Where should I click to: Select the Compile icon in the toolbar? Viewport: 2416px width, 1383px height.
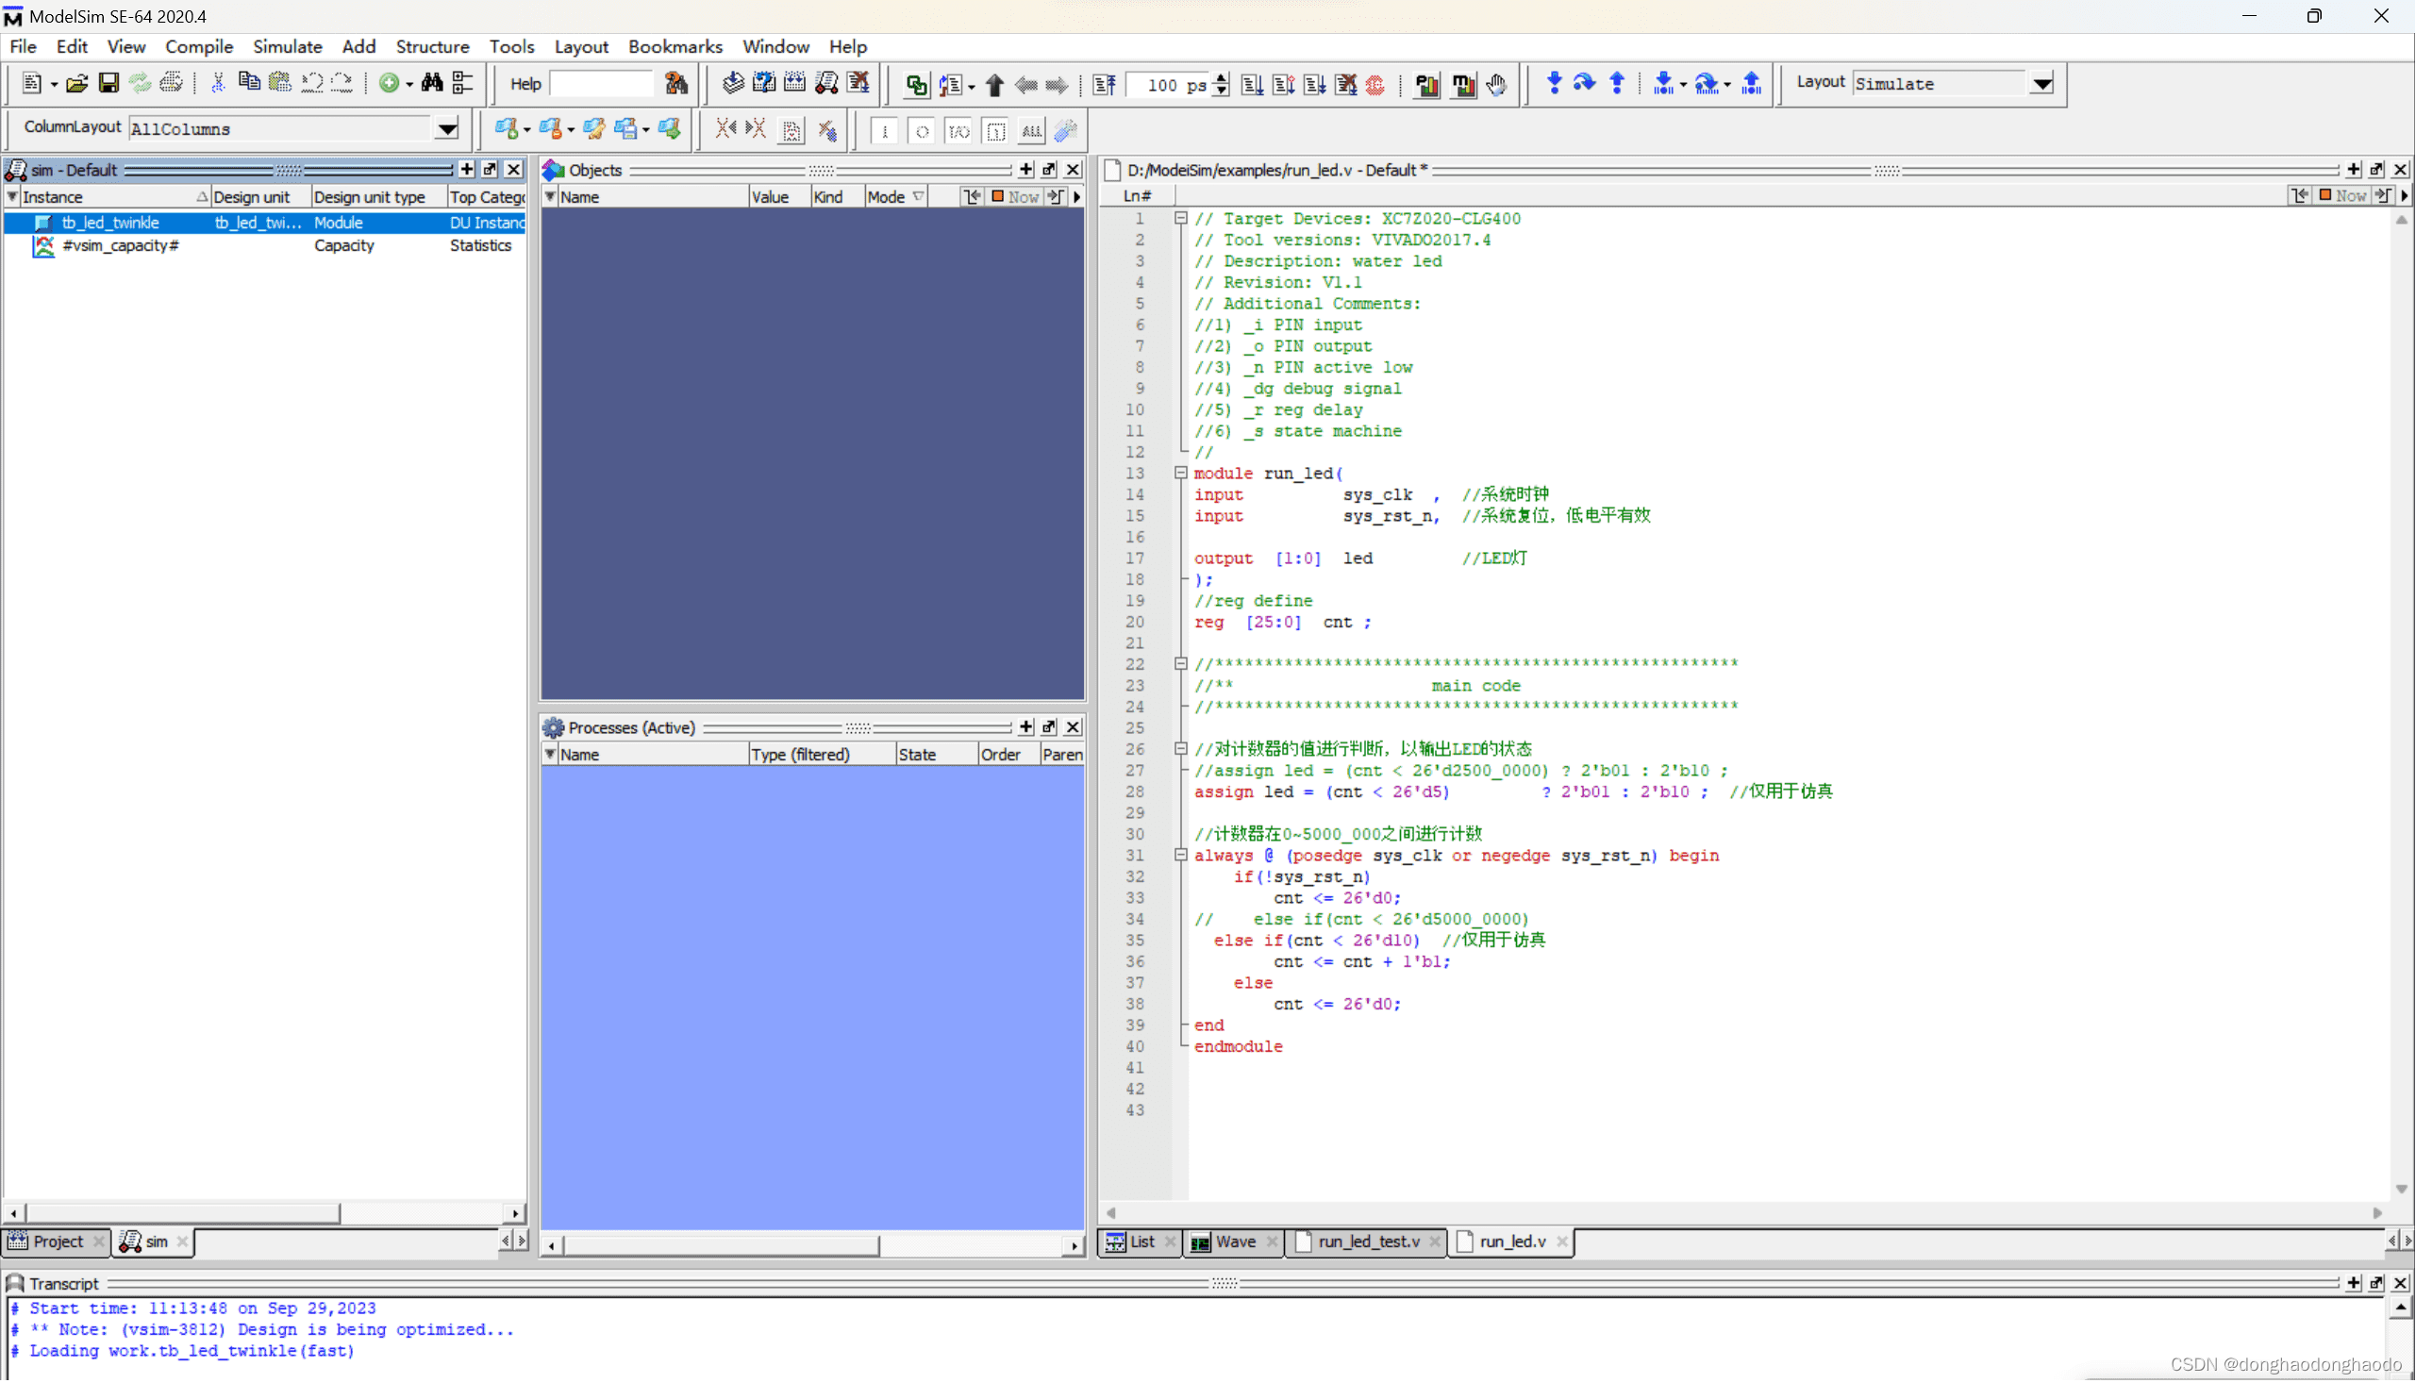coord(733,84)
